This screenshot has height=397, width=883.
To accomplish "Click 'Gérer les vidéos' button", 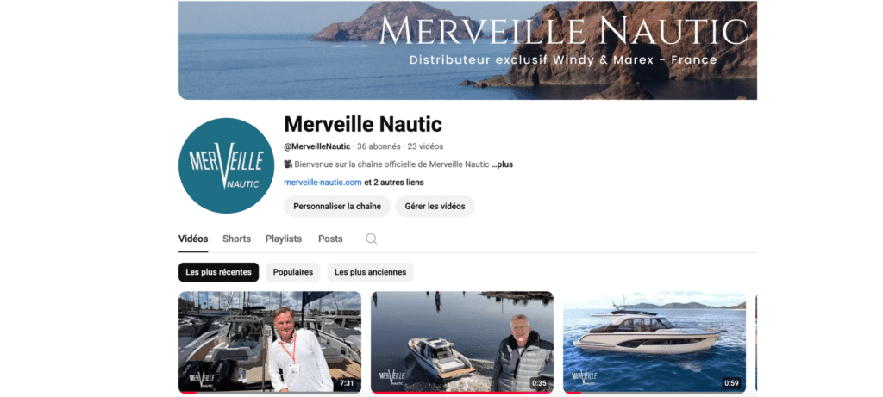I will click(x=435, y=207).
